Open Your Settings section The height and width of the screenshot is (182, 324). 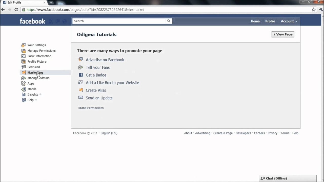pos(37,45)
